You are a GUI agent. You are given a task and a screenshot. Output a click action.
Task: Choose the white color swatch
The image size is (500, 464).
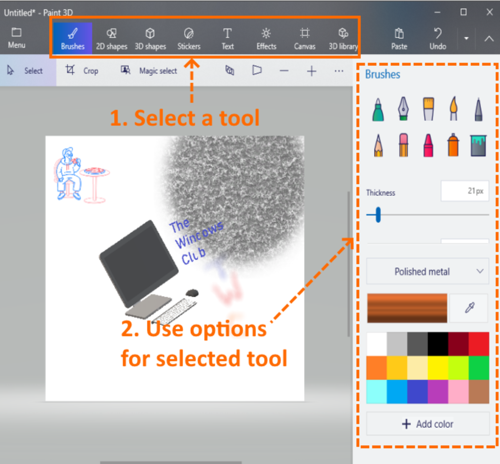(377, 344)
